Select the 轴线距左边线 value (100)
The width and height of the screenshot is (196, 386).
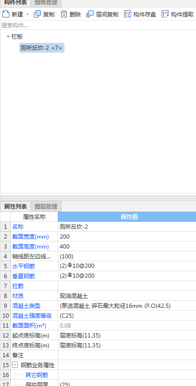click(127, 256)
